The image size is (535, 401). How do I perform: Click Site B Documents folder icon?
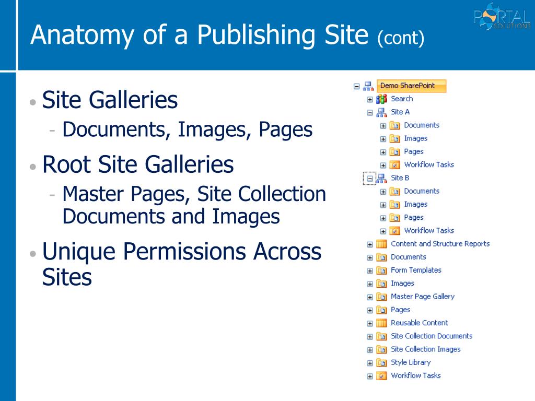click(395, 191)
